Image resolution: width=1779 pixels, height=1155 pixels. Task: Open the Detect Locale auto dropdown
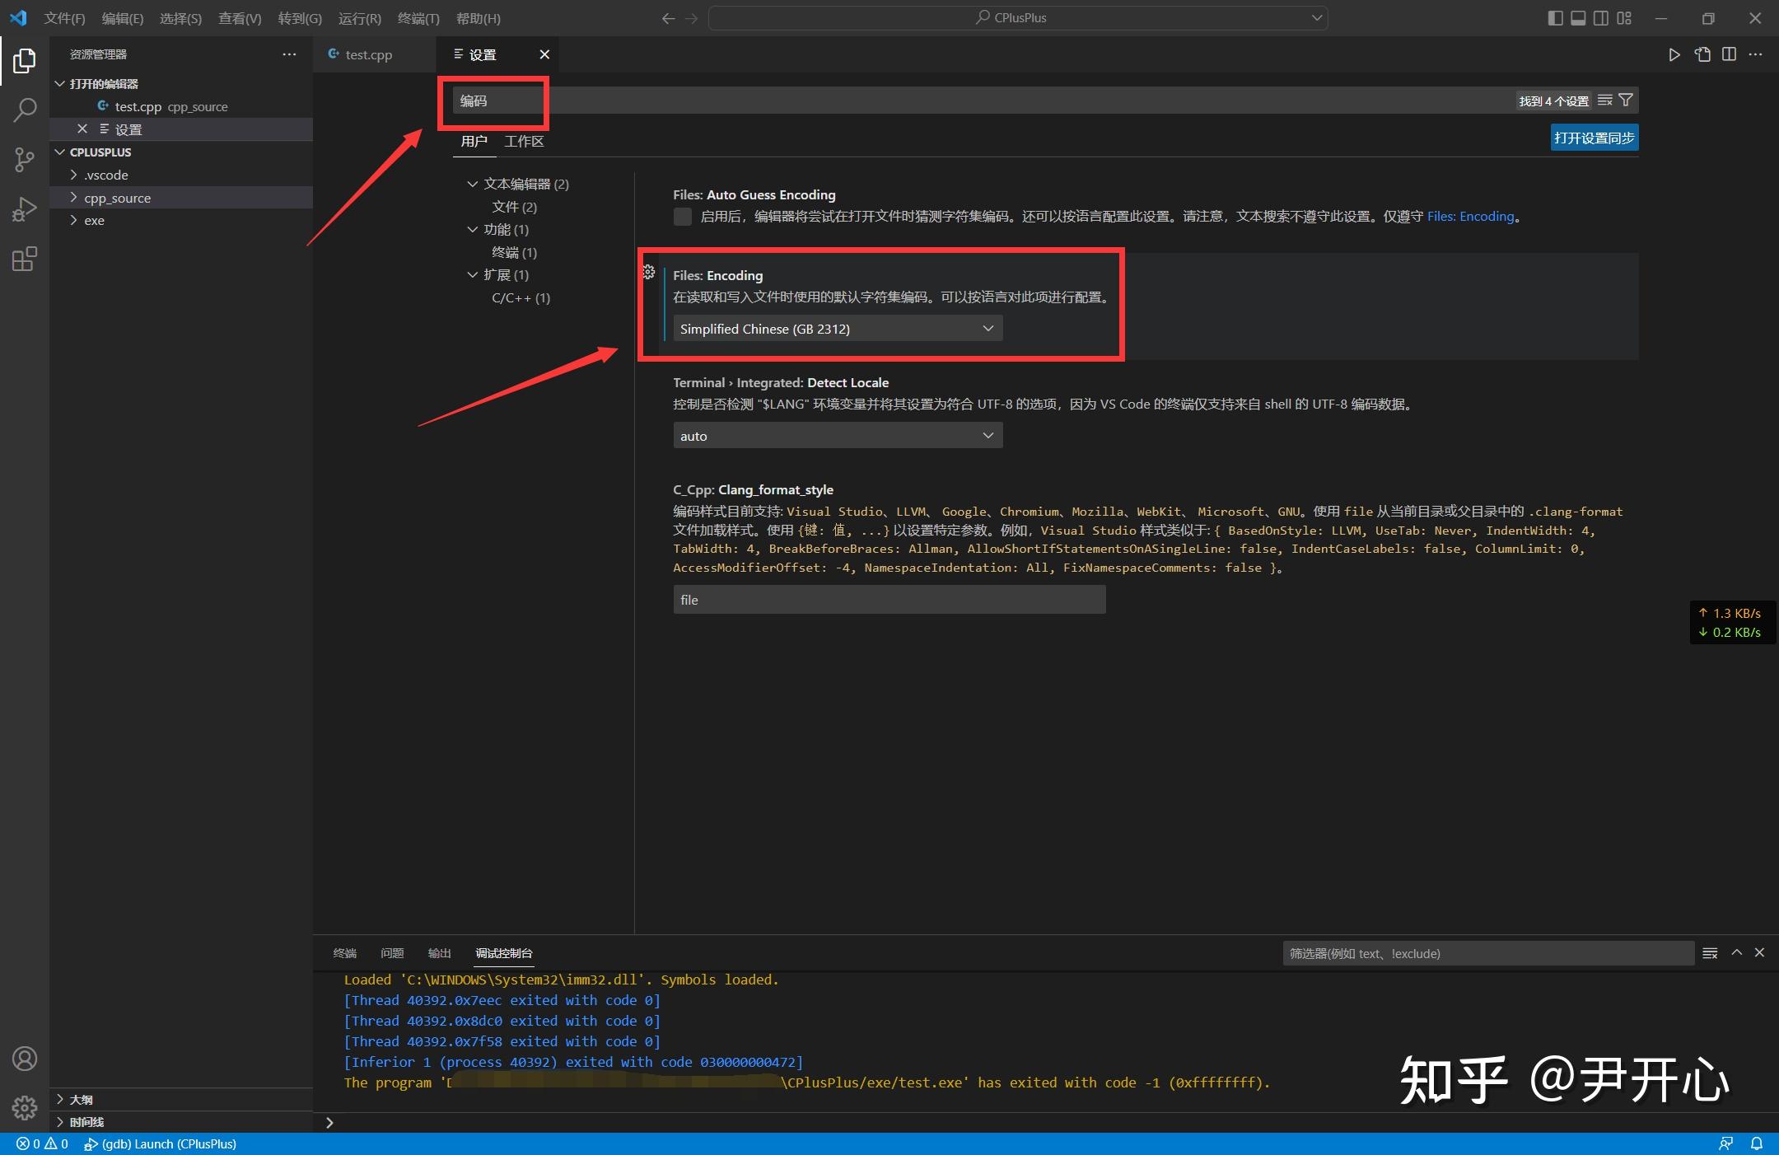[x=838, y=436]
